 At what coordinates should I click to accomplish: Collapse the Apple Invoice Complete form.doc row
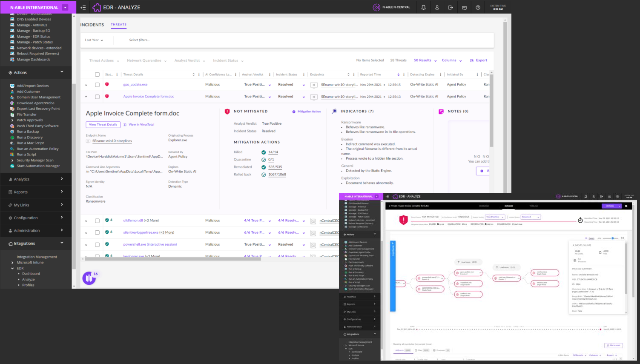tap(86, 97)
